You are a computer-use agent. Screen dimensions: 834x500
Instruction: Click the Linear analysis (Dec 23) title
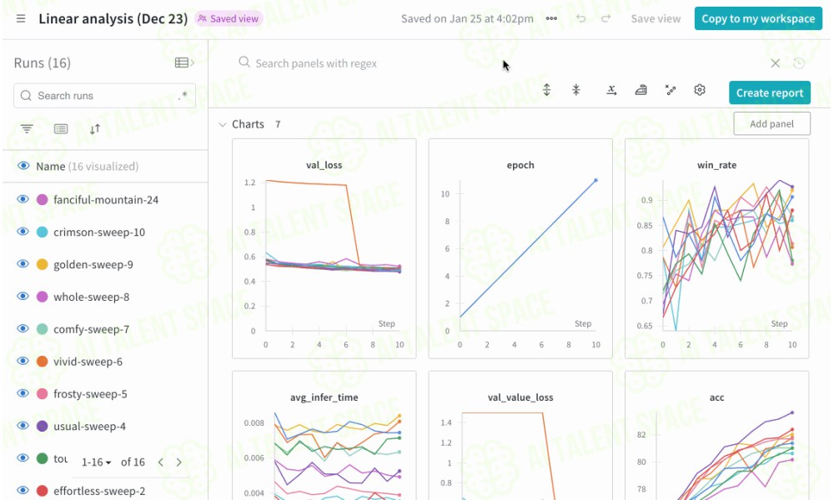tap(113, 18)
